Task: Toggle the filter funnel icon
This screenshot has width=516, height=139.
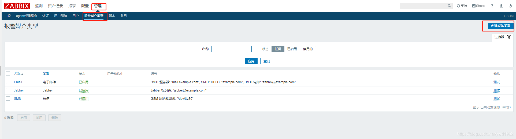Action: point(509,37)
